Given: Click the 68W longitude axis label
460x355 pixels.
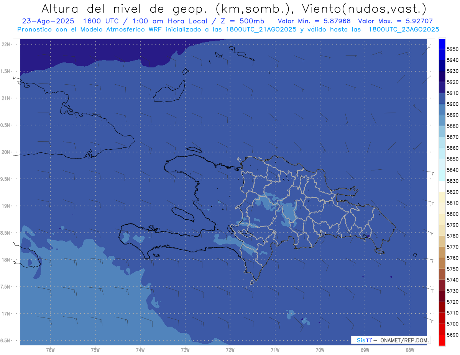Looking at the screenshot, I should pyautogui.click(x=409, y=350).
